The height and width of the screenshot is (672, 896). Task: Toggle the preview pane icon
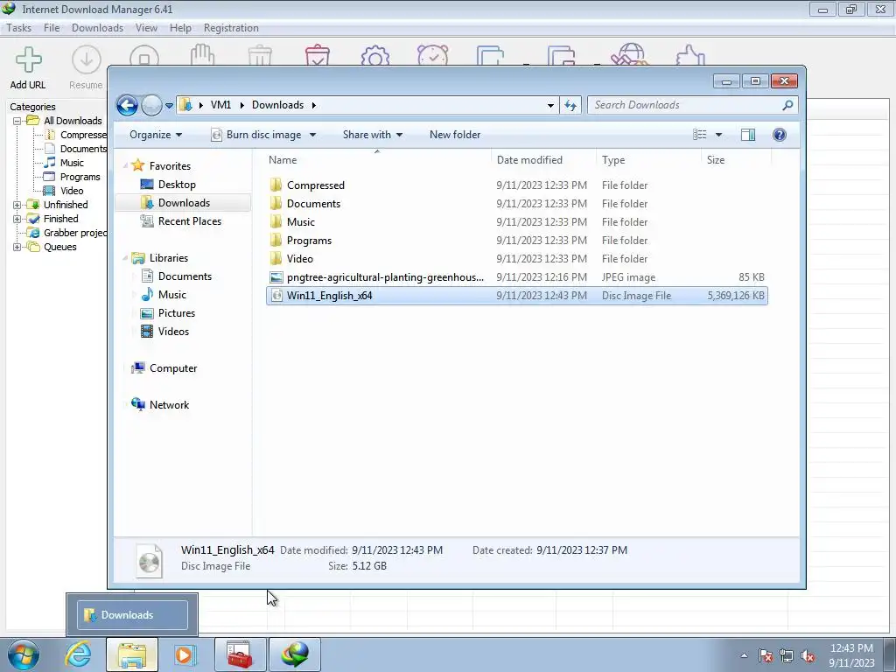pyautogui.click(x=747, y=135)
